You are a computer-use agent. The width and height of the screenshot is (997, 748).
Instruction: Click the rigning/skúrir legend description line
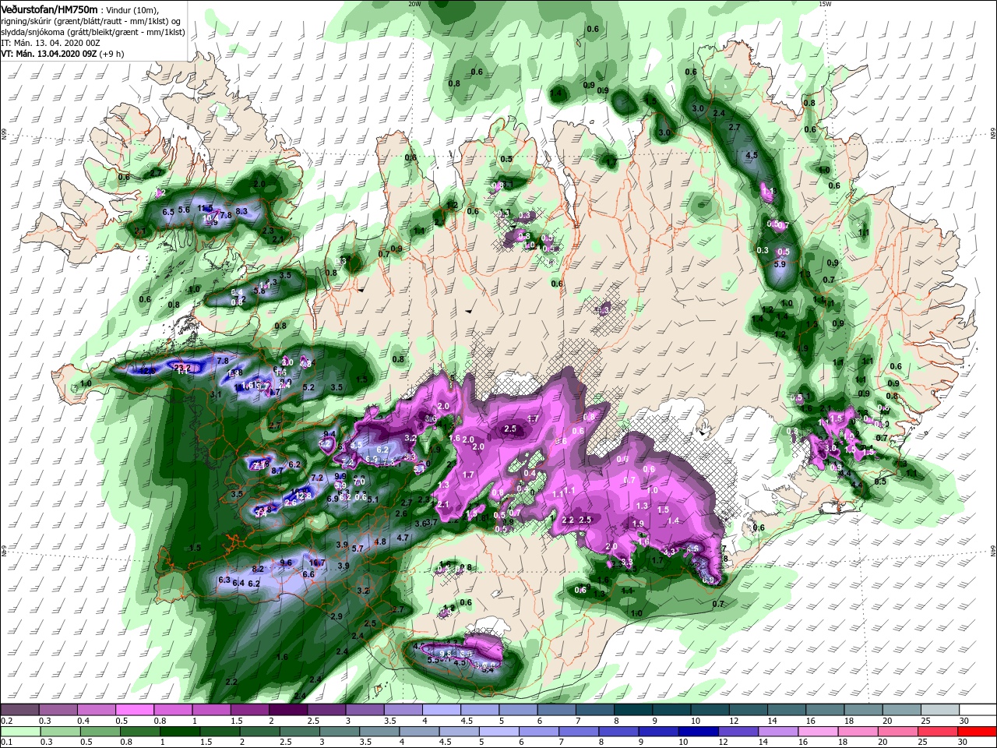pyautogui.click(x=92, y=20)
